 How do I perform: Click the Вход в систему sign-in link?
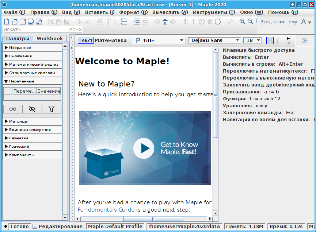click(x=279, y=22)
